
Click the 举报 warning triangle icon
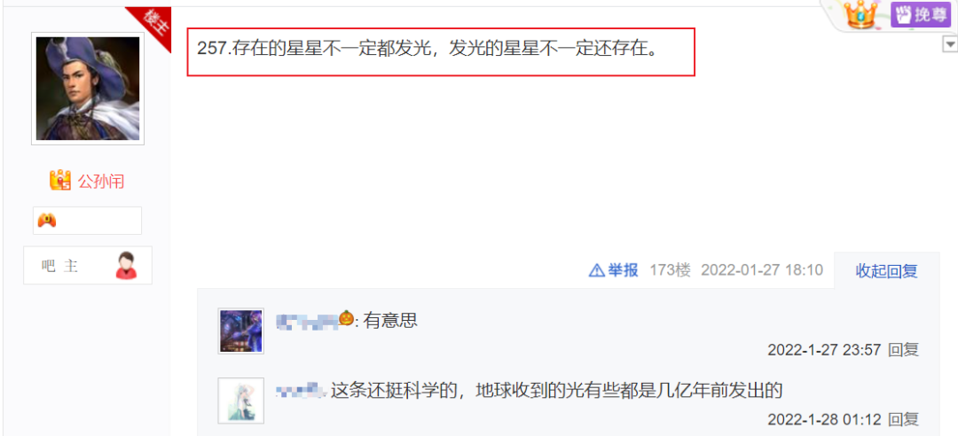(x=596, y=270)
